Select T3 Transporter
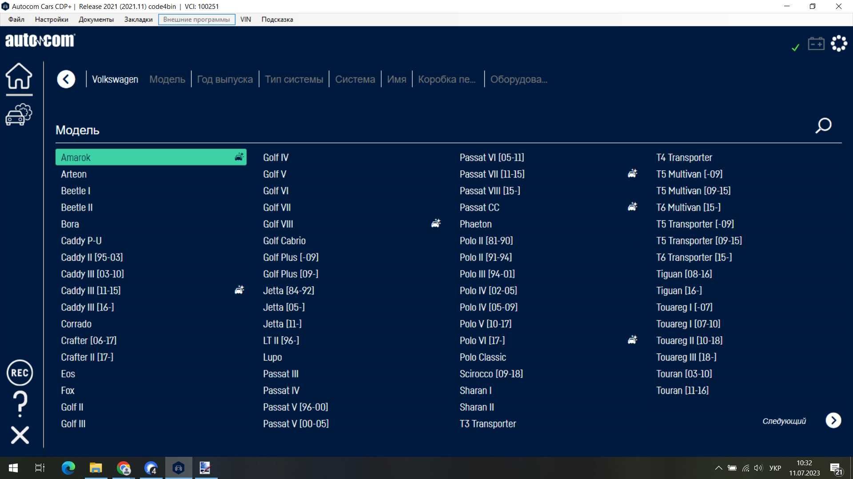853x479 pixels. coord(488,424)
